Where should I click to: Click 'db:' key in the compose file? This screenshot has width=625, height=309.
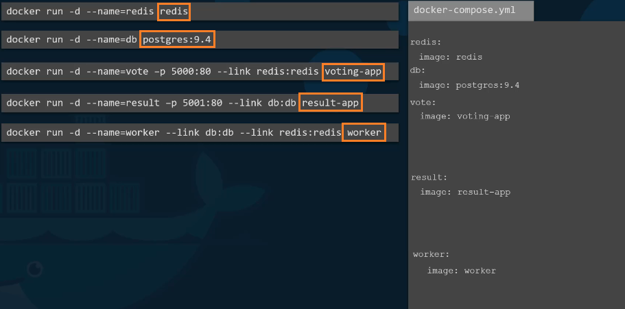click(418, 71)
